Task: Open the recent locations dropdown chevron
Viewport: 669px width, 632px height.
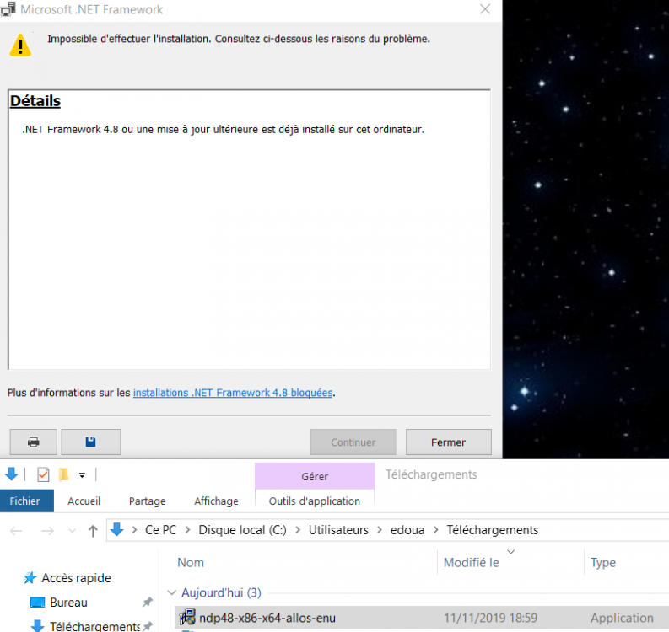Action: coord(72,531)
